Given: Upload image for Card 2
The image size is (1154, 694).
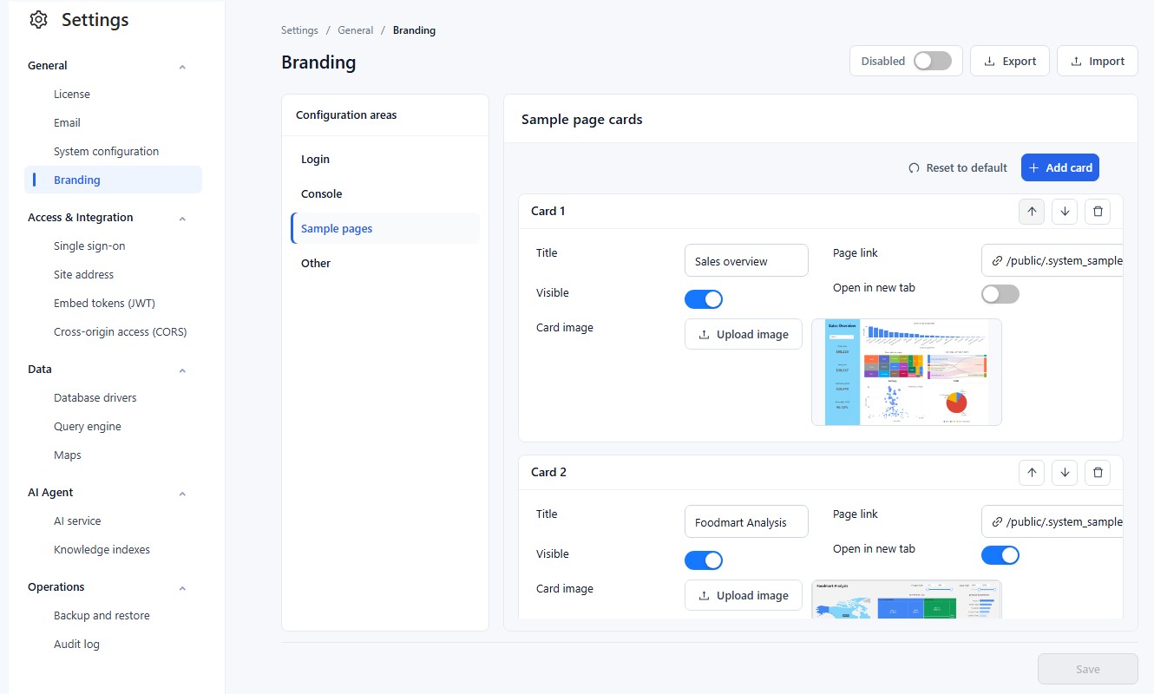Looking at the screenshot, I should click(744, 595).
